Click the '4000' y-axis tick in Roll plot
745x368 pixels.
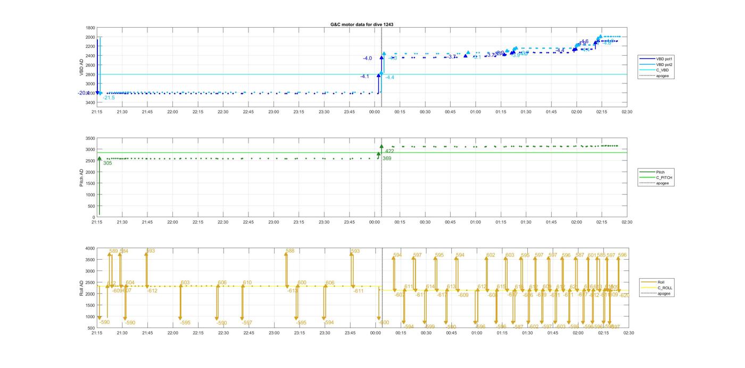tap(90, 249)
